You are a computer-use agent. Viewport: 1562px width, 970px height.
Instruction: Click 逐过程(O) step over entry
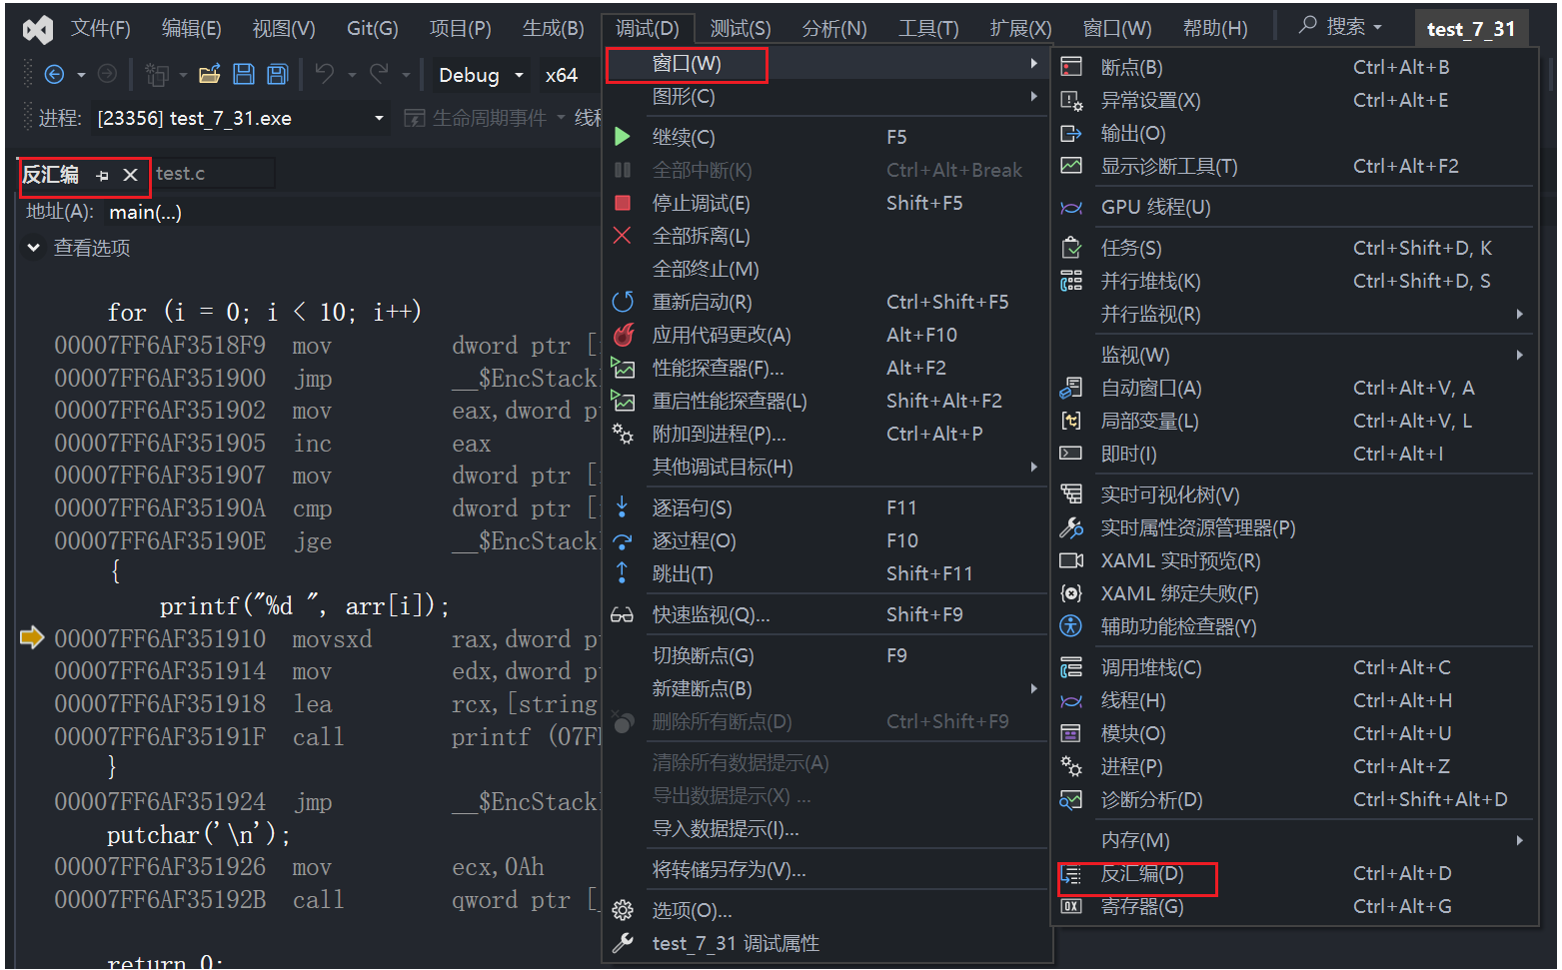827,540
